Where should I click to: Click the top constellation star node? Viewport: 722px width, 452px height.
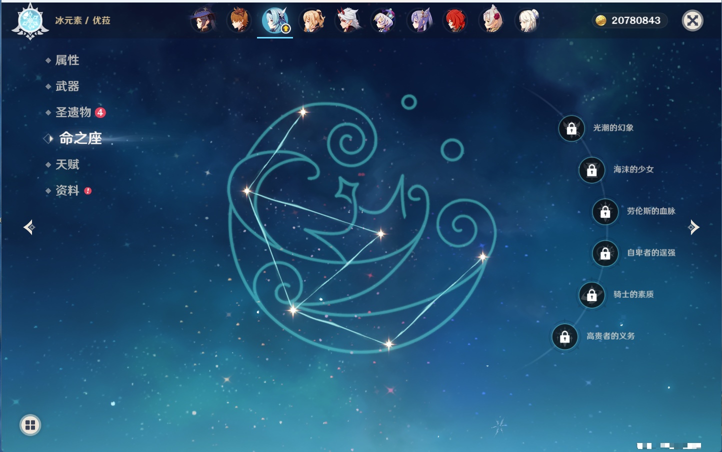pos(303,112)
